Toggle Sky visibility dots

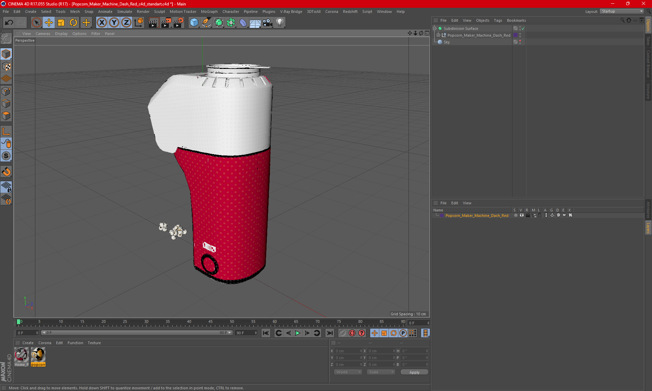[x=520, y=42]
